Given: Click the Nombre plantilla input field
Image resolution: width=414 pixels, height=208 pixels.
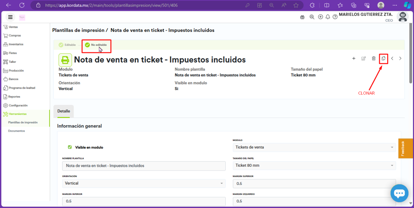Looking at the screenshot, I should [x=143, y=166].
